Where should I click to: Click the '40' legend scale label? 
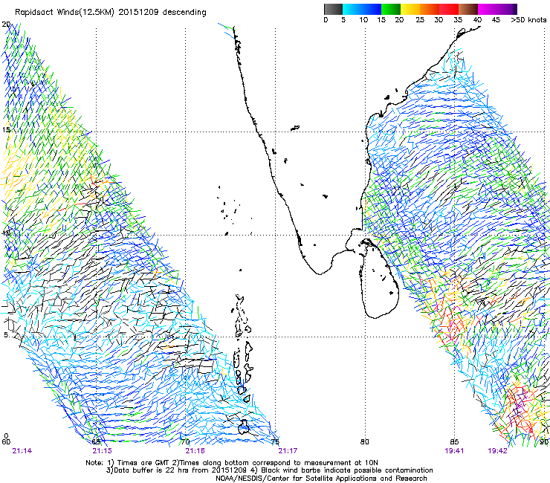pyautogui.click(x=477, y=20)
